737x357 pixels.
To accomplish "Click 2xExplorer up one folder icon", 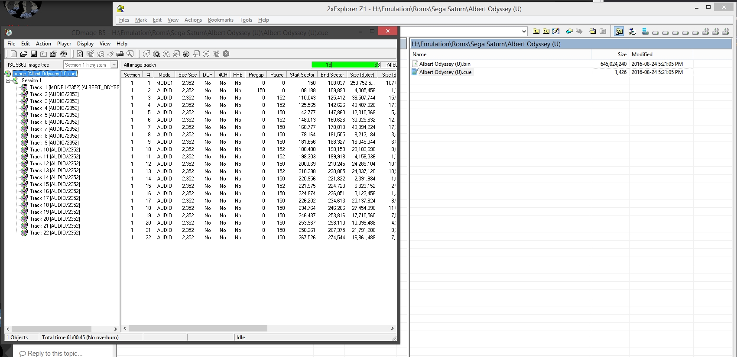I will coord(536,31).
